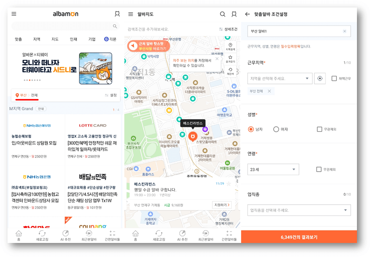Select the 지도 tab

(55, 39)
